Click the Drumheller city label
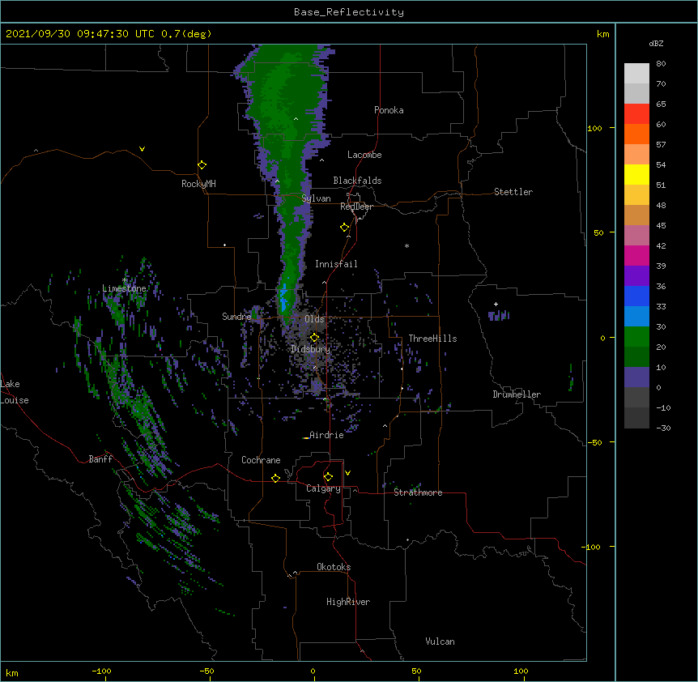This screenshot has width=698, height=682. (517, 394)
